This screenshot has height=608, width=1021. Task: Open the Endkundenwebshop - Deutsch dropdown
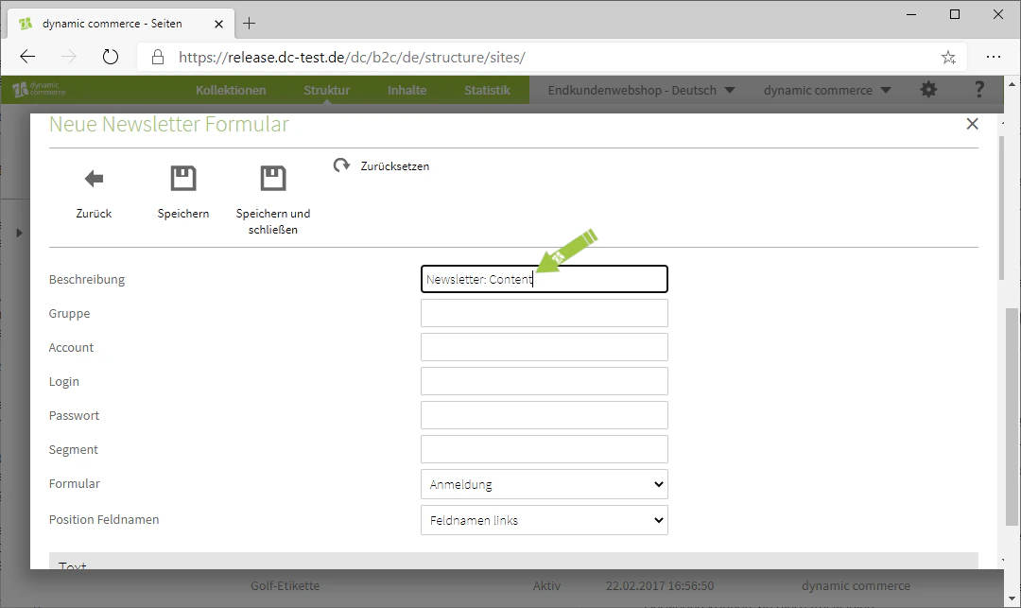(x=641, y=91)
